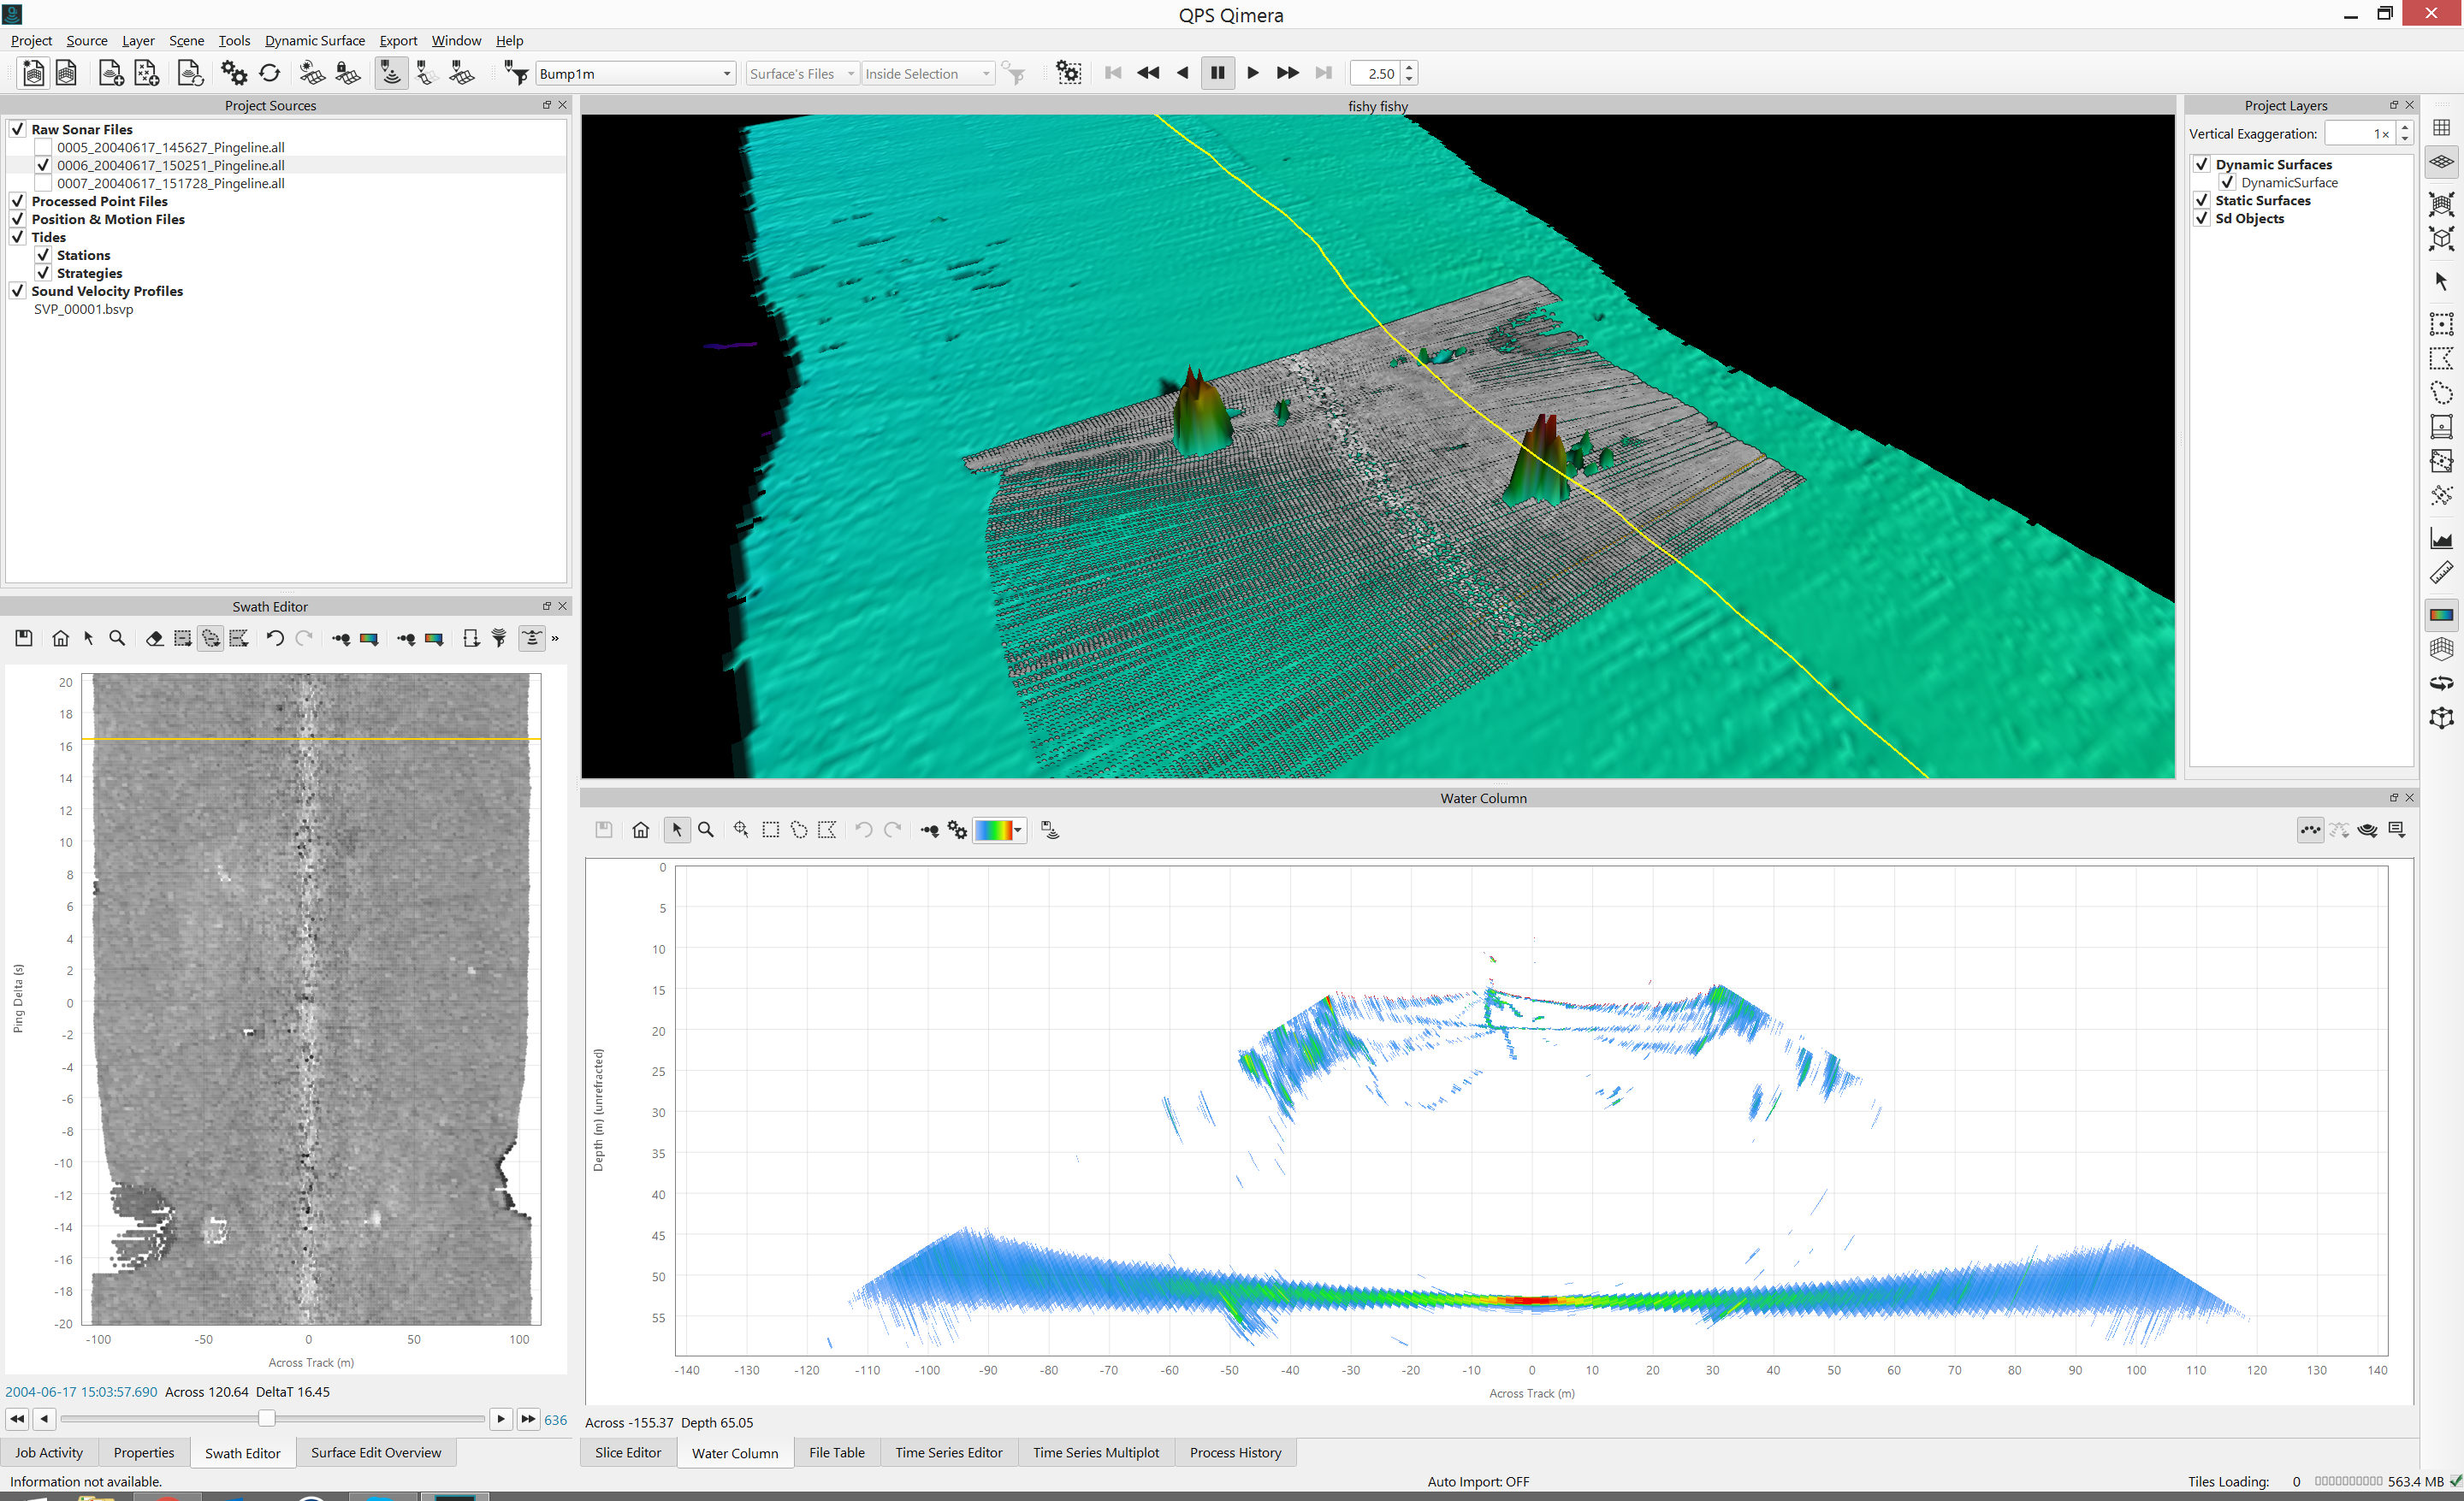The height and width of the screenshot is (1501, 2464).
Task: Click the ping position slider handle
Action: point(266,1418)
